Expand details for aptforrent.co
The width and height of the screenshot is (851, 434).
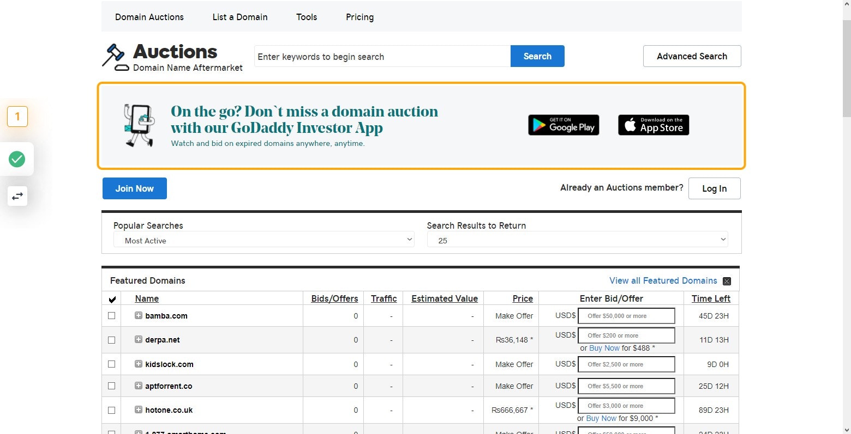[x=139, y=386]
